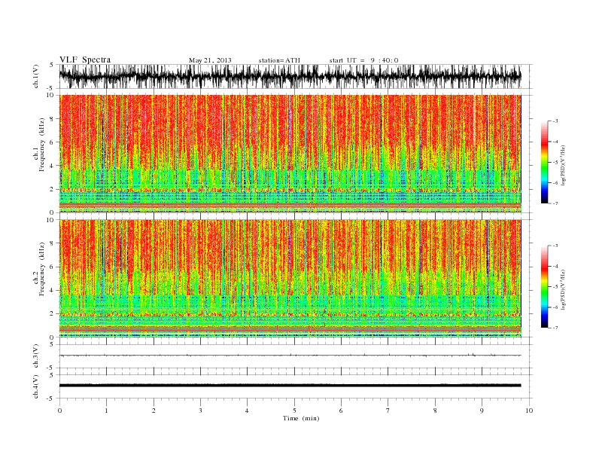Click the 'ch.1(V)' waveform axis label
This screenshot has height=461, width=596.
coord(36,76)
